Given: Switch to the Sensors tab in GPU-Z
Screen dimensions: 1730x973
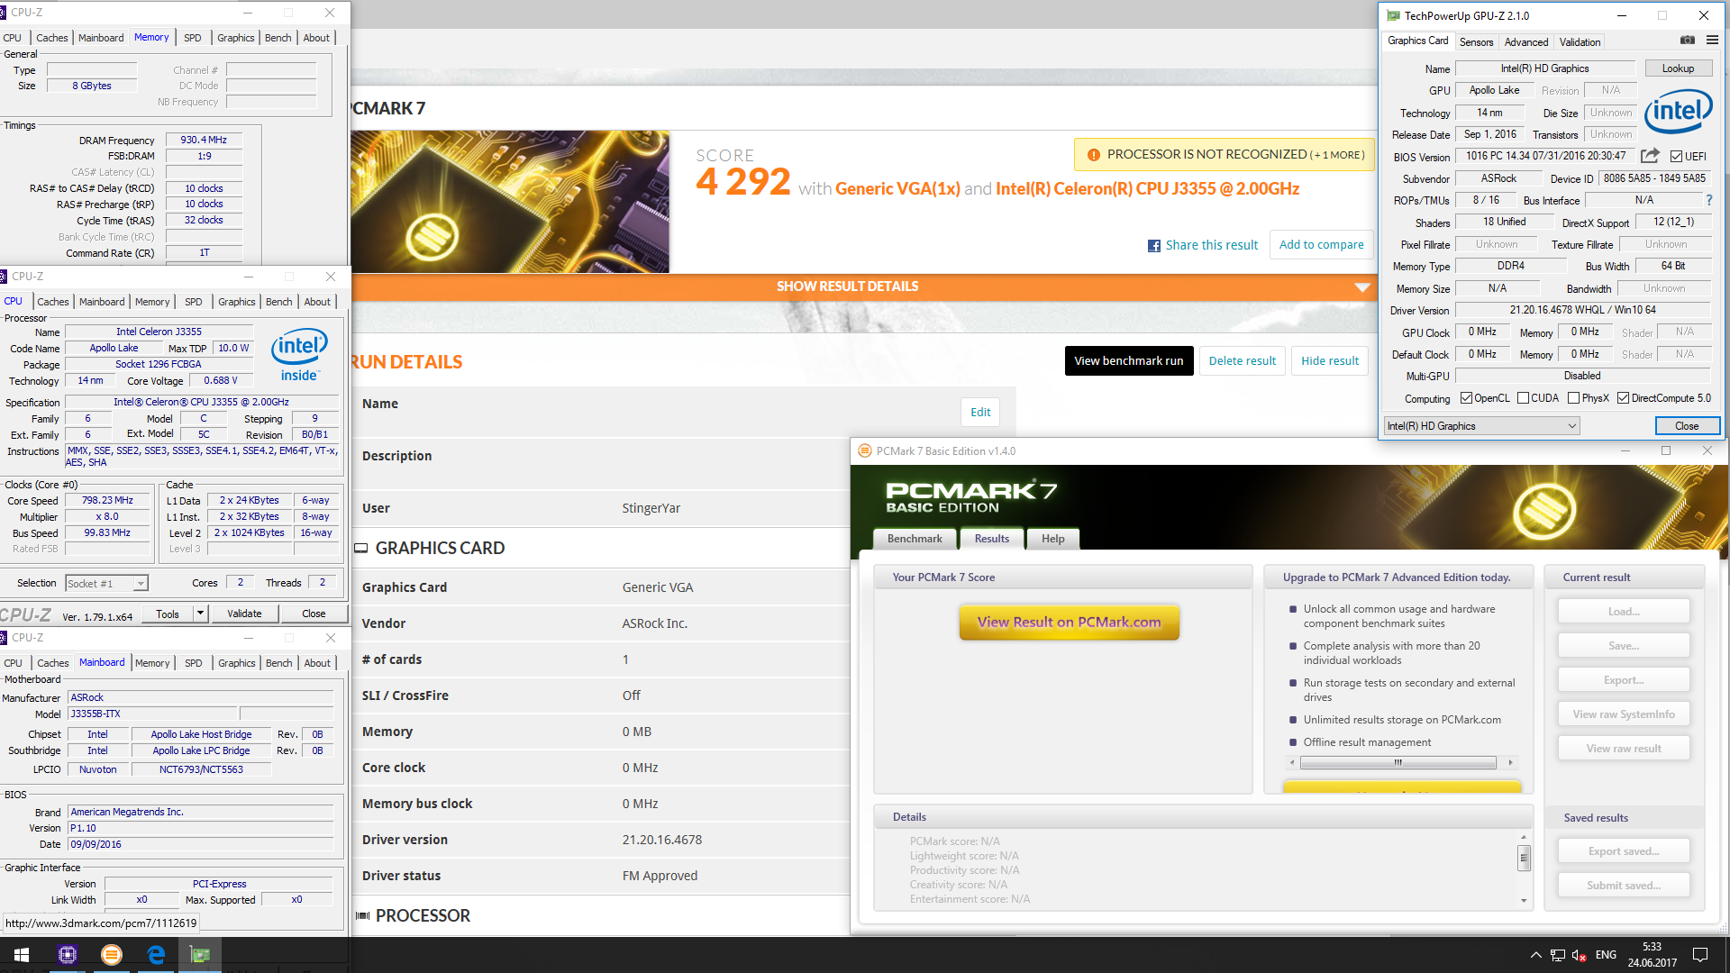Looking at the screenshot, I should click(x=1476, y=42).
